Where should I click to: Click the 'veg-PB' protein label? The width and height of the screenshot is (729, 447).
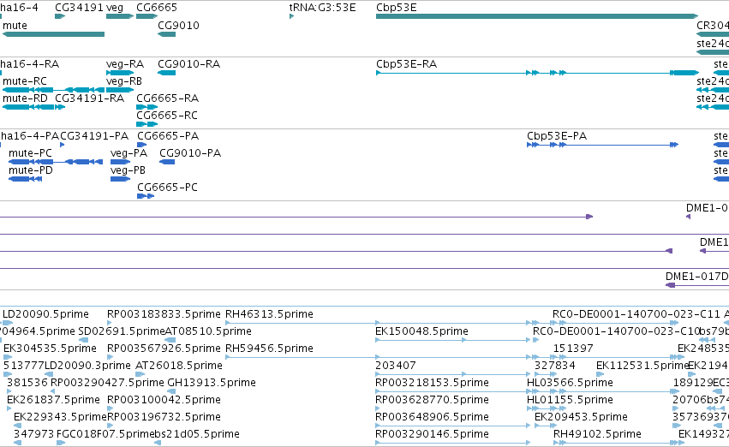coord(128,170)
